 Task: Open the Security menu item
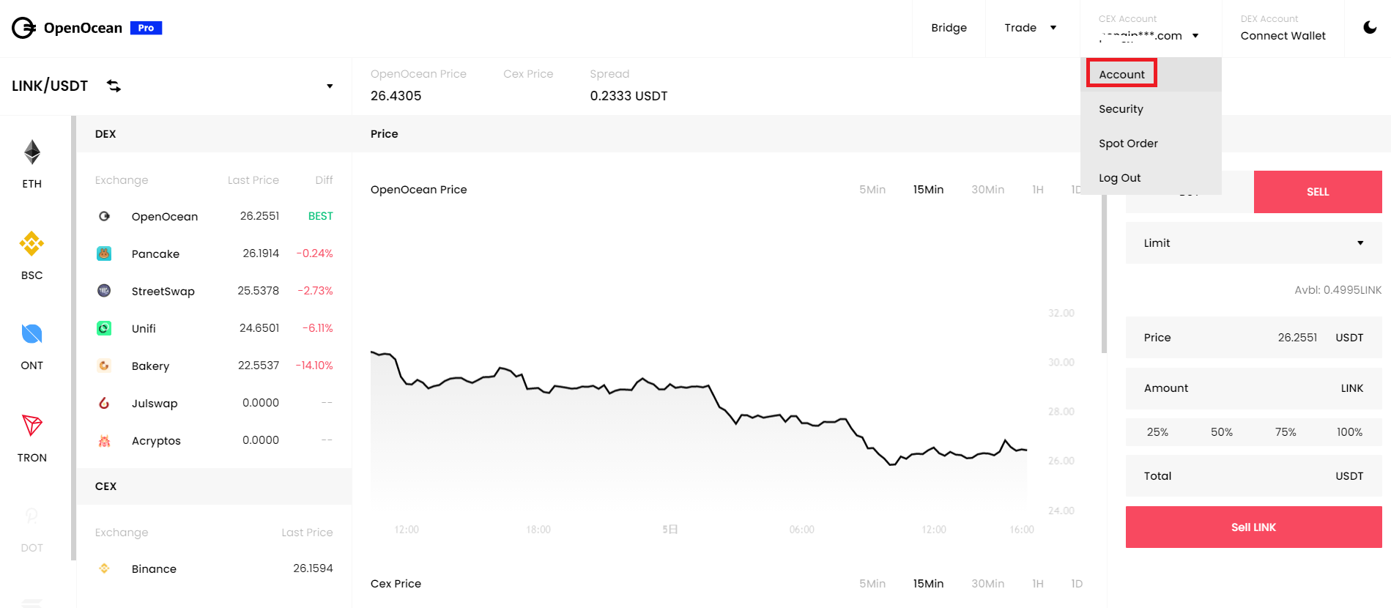coord(1151,109)
